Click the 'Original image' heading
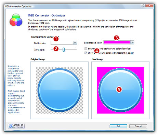The width and height of the screenshot is (158, 135). point(38,59)
